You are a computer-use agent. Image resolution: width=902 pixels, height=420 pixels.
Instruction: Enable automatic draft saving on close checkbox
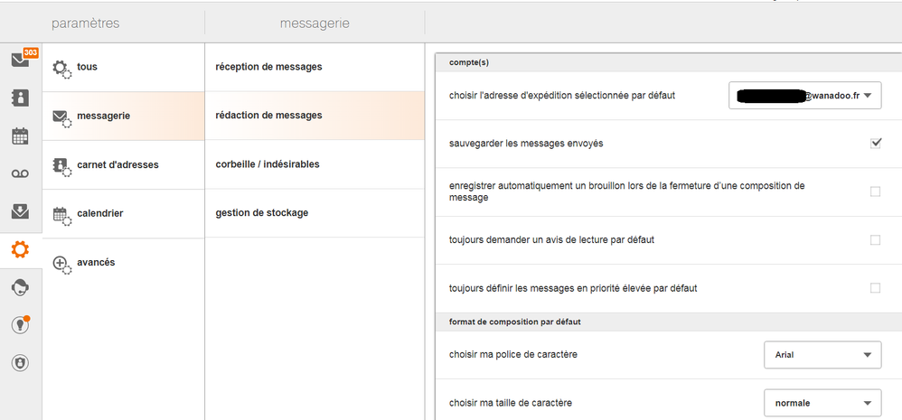pyautogui.click(x=876, y=191)
